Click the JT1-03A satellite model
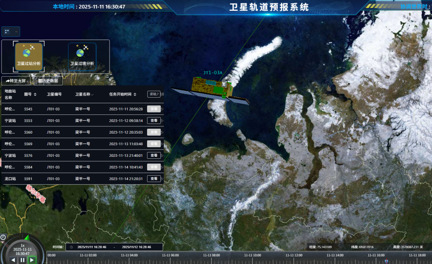The width and height of the screenshot is (432, 264). tap(210, 90)
